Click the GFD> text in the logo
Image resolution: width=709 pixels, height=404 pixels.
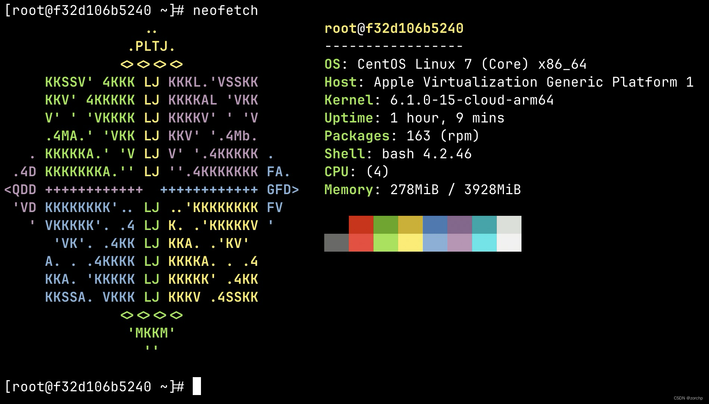[x=283, y=190]
